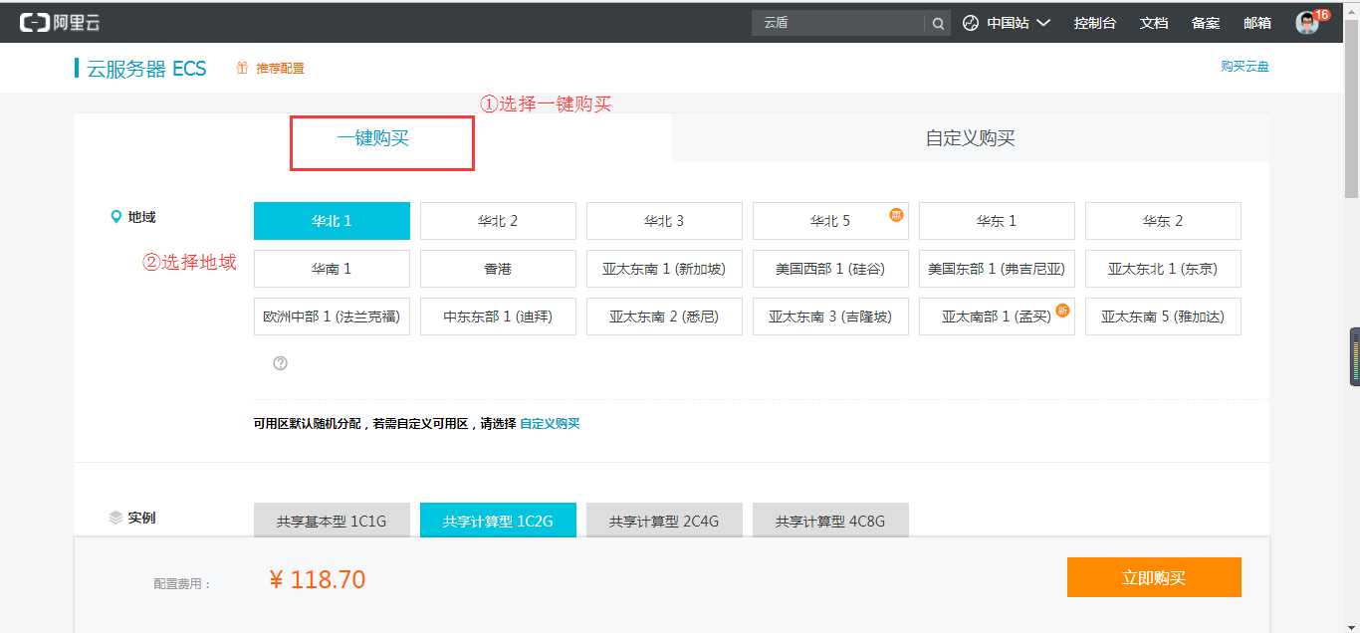
Task: Open 邮箱 in top navigation
Action: [x=1257, y=23]
